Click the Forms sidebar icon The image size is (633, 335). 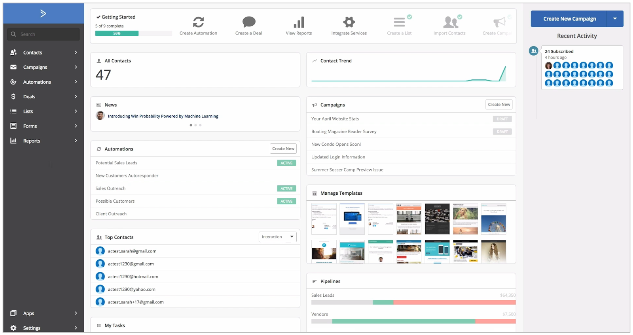13,126
